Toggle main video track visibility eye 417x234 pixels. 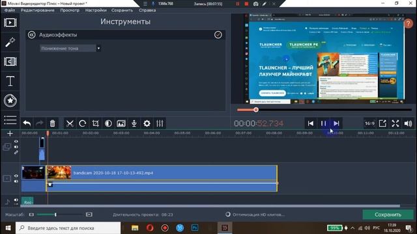click(16, 175)
